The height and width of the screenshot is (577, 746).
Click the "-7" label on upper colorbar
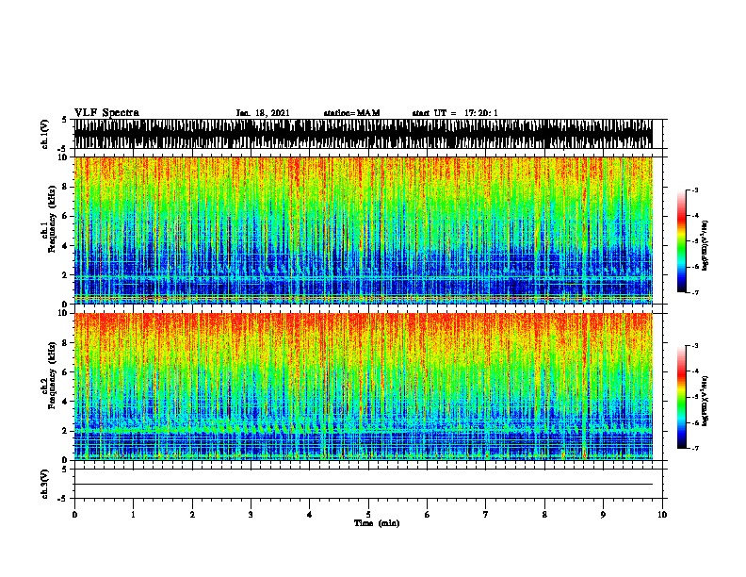point(694,292)
